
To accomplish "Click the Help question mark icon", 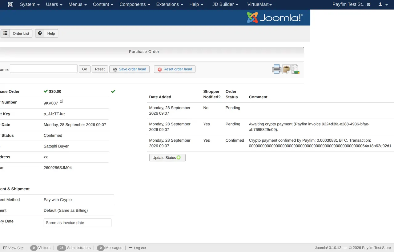I will click(40, 33).
